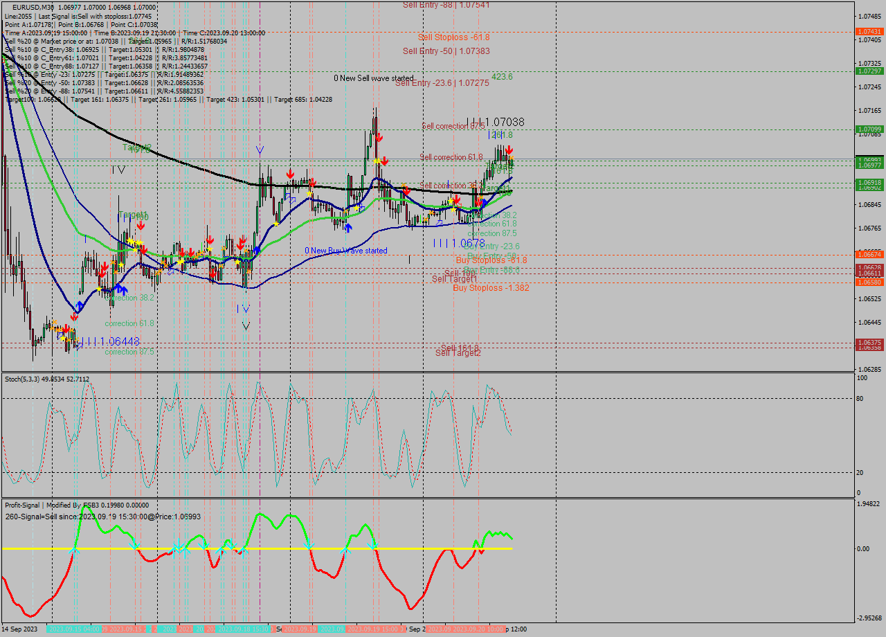The image size is (886, 637).
Task: Click the '14 Sep 2023' time axis label
Action: [20, 629]
